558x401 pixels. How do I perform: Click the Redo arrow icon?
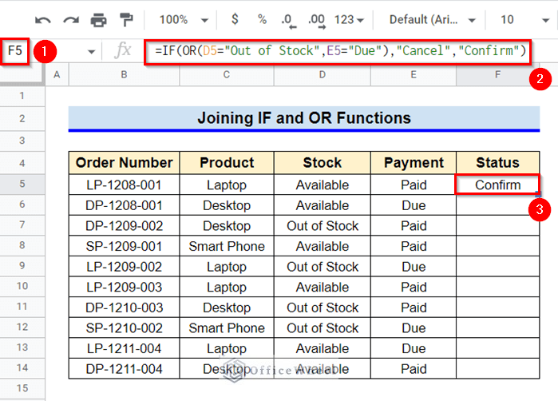pos(71,20)
